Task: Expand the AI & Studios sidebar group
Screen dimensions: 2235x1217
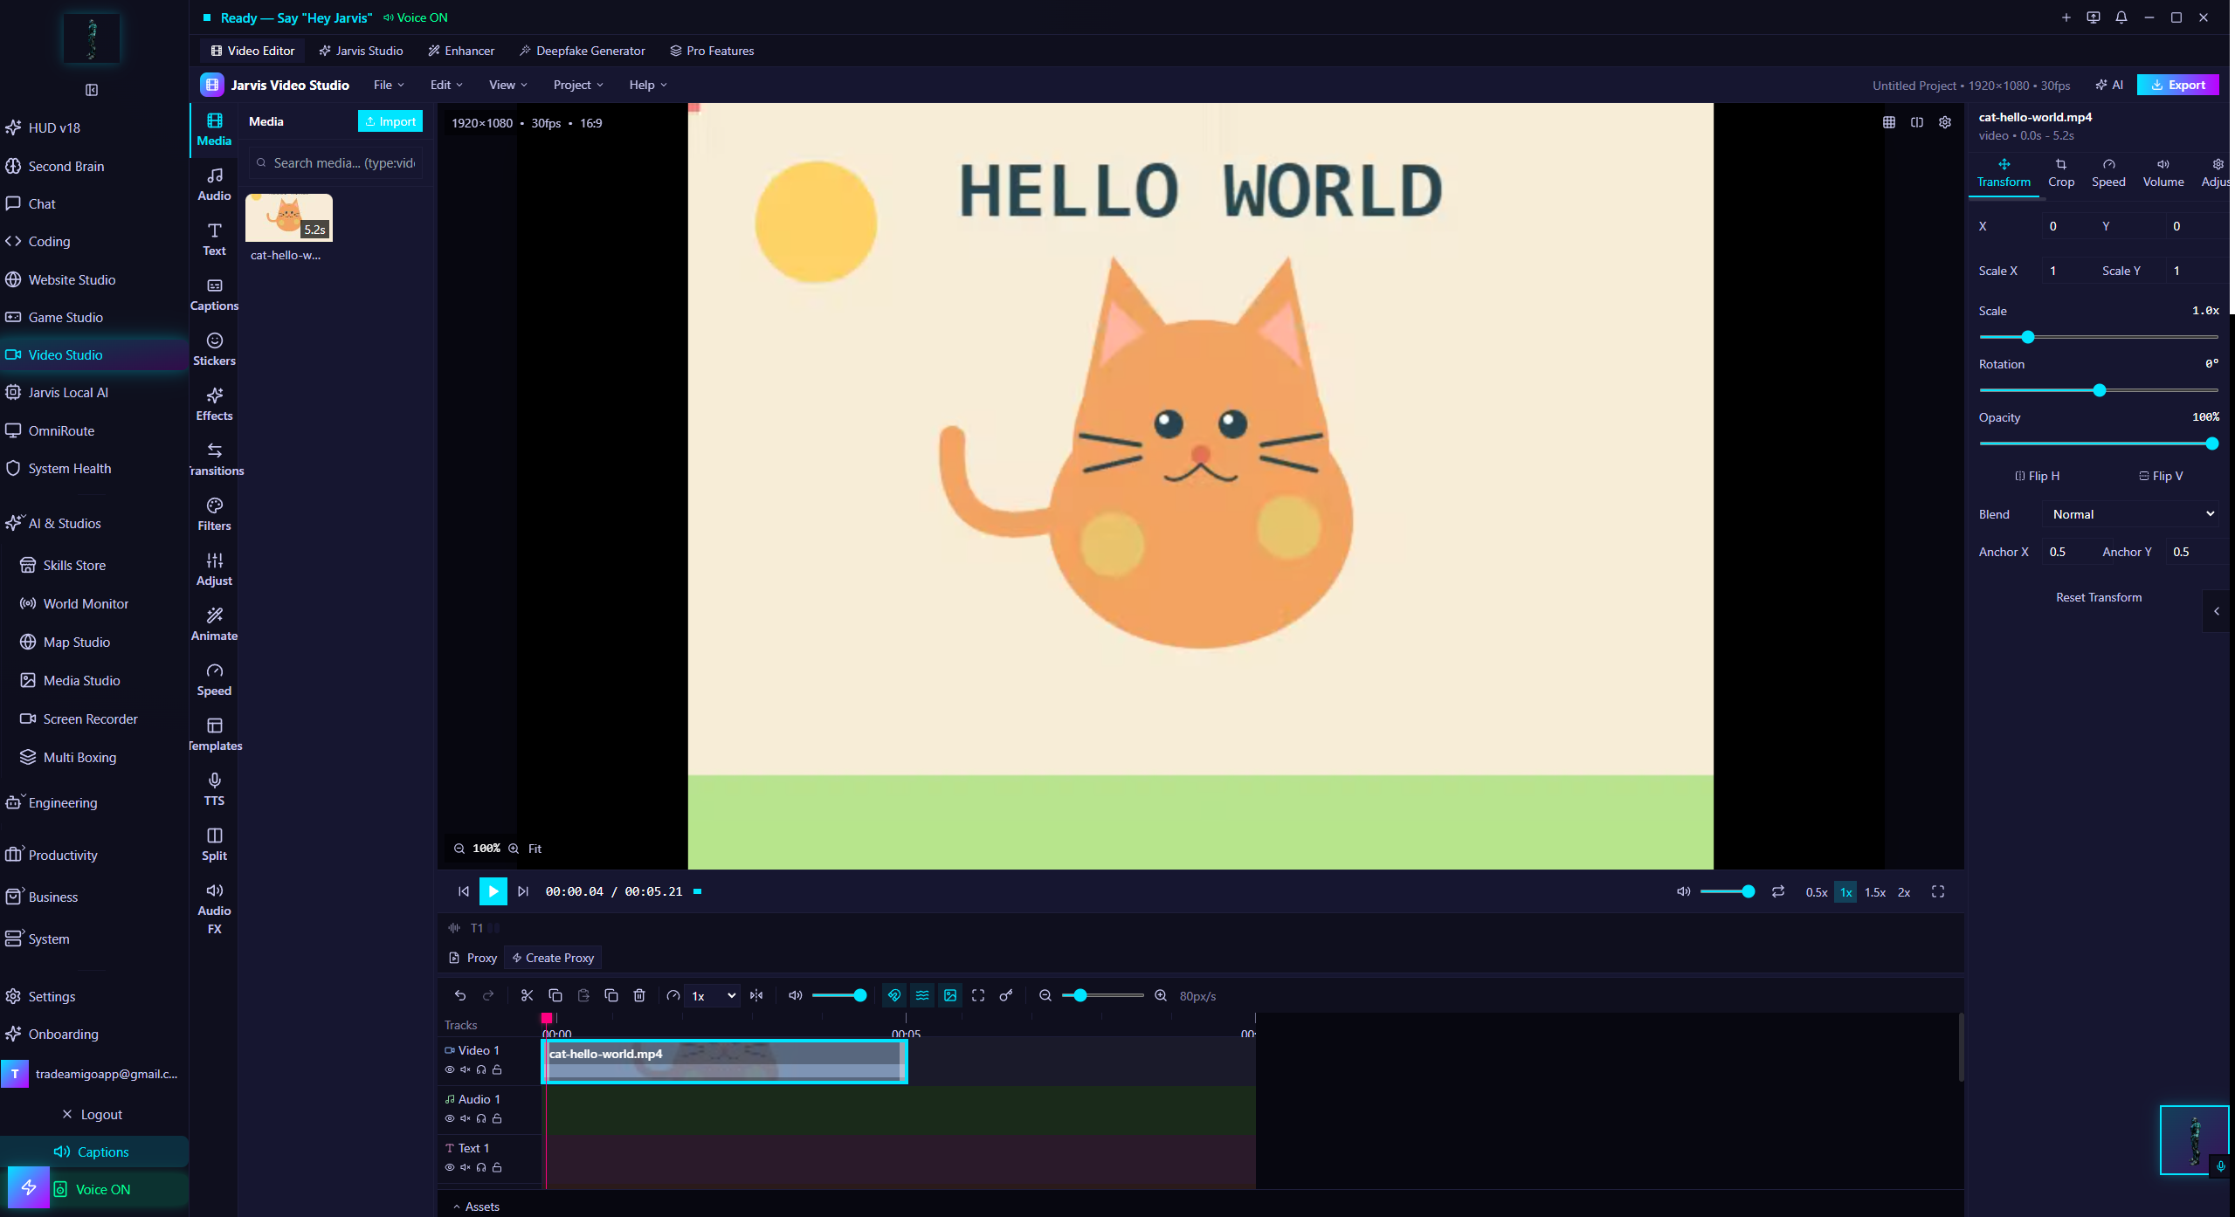Action: point(65,523)
